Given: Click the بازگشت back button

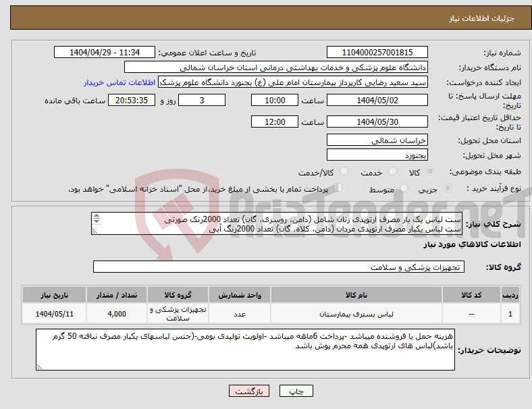Looking at the screenshot, I should [249, 391].
